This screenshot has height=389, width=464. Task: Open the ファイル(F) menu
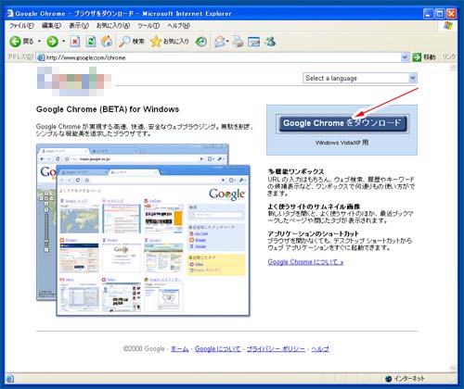point(21,26)
